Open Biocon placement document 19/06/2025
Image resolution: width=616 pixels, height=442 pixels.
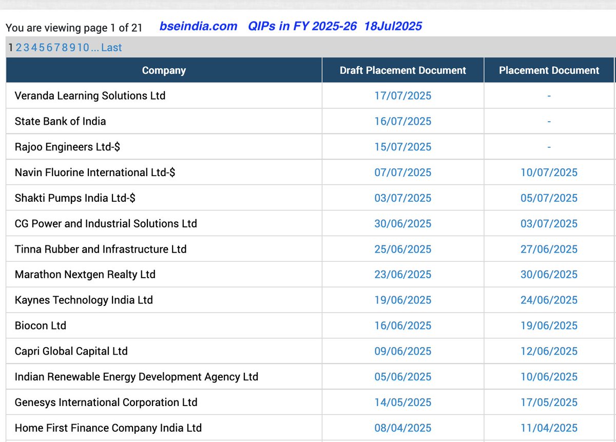(549, 326)
